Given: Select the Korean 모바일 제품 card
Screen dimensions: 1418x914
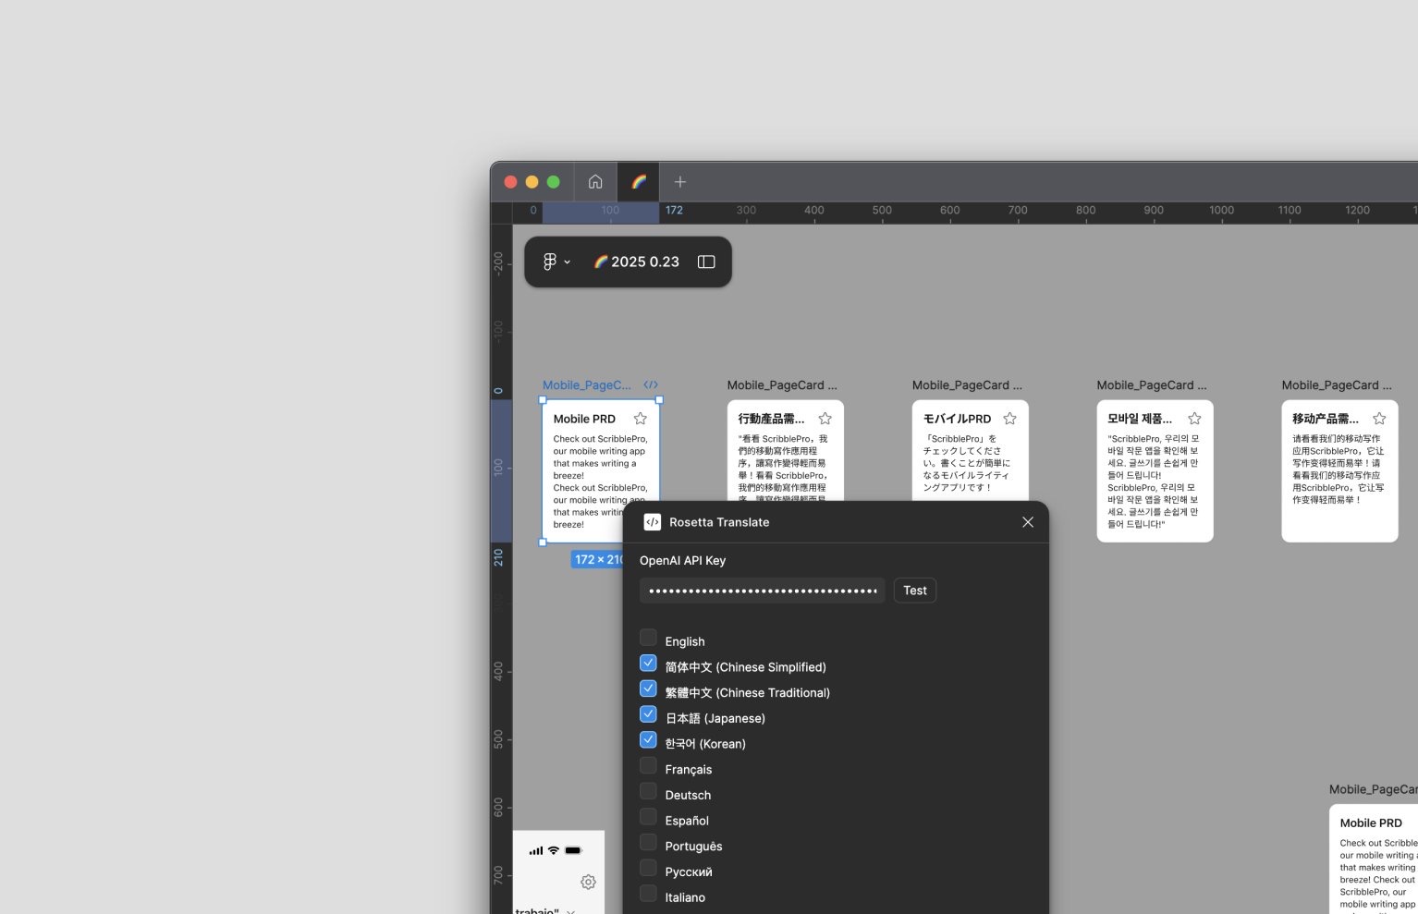Looking at the screenshot, I should pos(1155,471).
